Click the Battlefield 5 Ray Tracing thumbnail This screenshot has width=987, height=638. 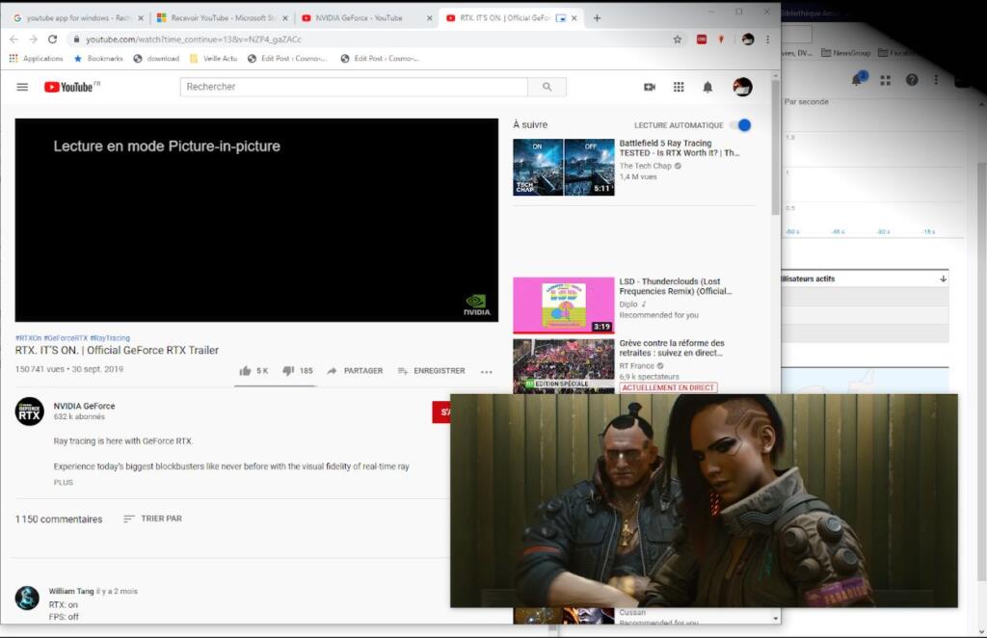click(x=562, y=166)
